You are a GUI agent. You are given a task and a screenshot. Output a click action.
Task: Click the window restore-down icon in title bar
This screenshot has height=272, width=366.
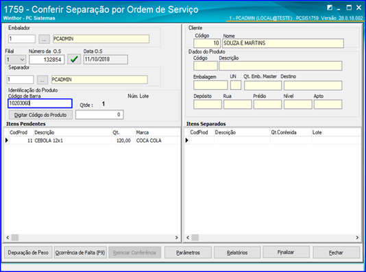[x=330, y=8]
